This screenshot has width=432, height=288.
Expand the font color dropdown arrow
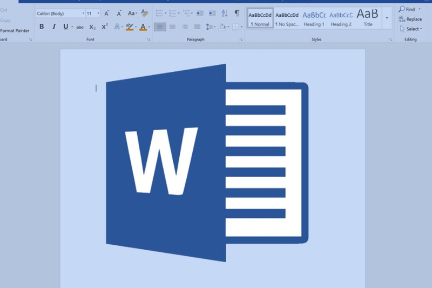point(149,27)
